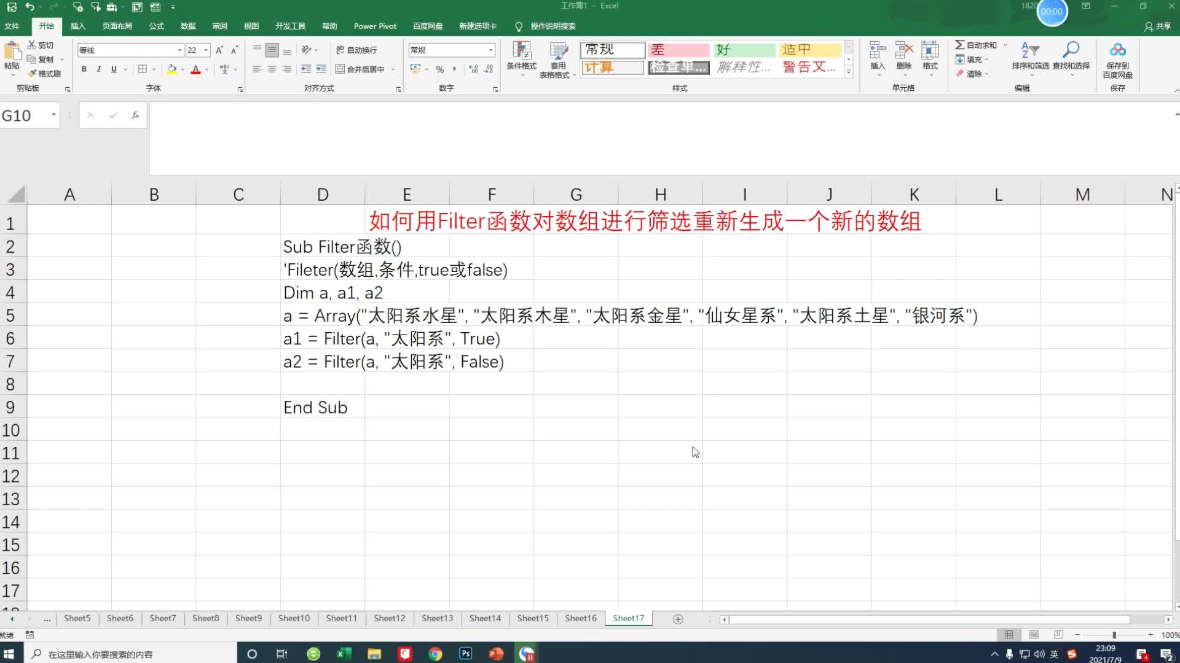
Task: Switch to Sheet16 tab
Action: [581, 618]
